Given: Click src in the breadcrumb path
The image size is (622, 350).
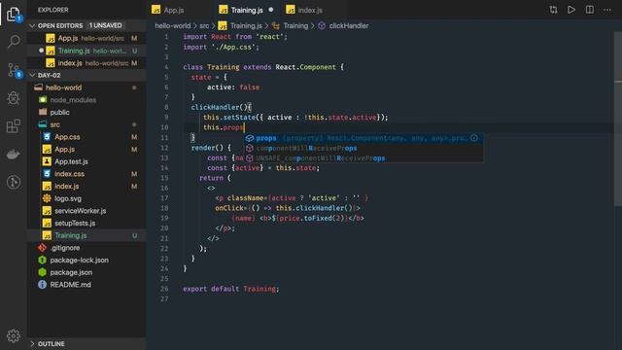Looking at the screenshot, I should tap(204, 26).
